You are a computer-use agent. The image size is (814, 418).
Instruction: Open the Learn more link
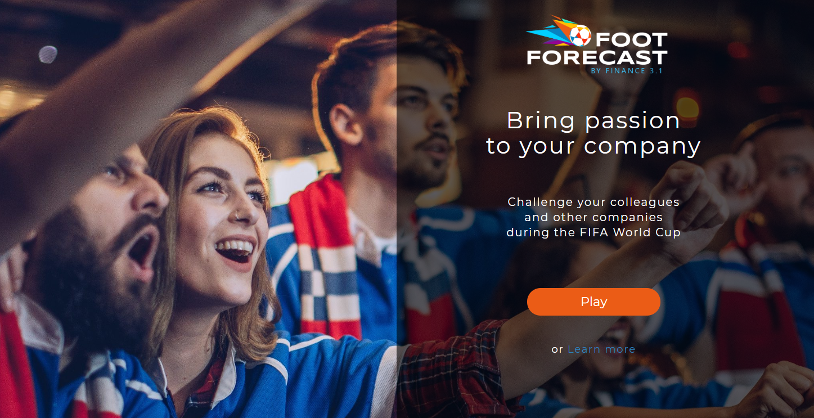[601, 349]
